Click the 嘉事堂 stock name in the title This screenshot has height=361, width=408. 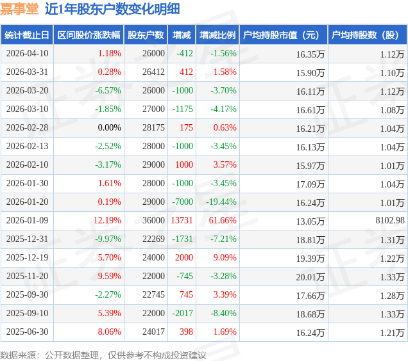click(x=19, y=9)
